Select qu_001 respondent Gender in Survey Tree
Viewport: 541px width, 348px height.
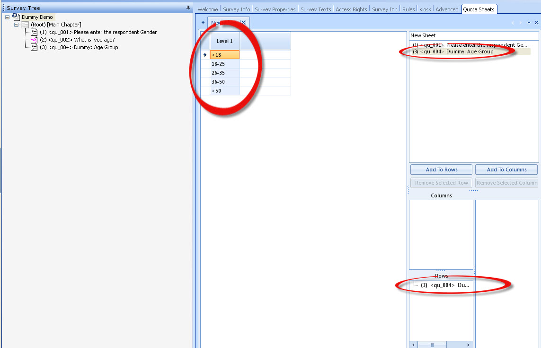click(98, 32)
